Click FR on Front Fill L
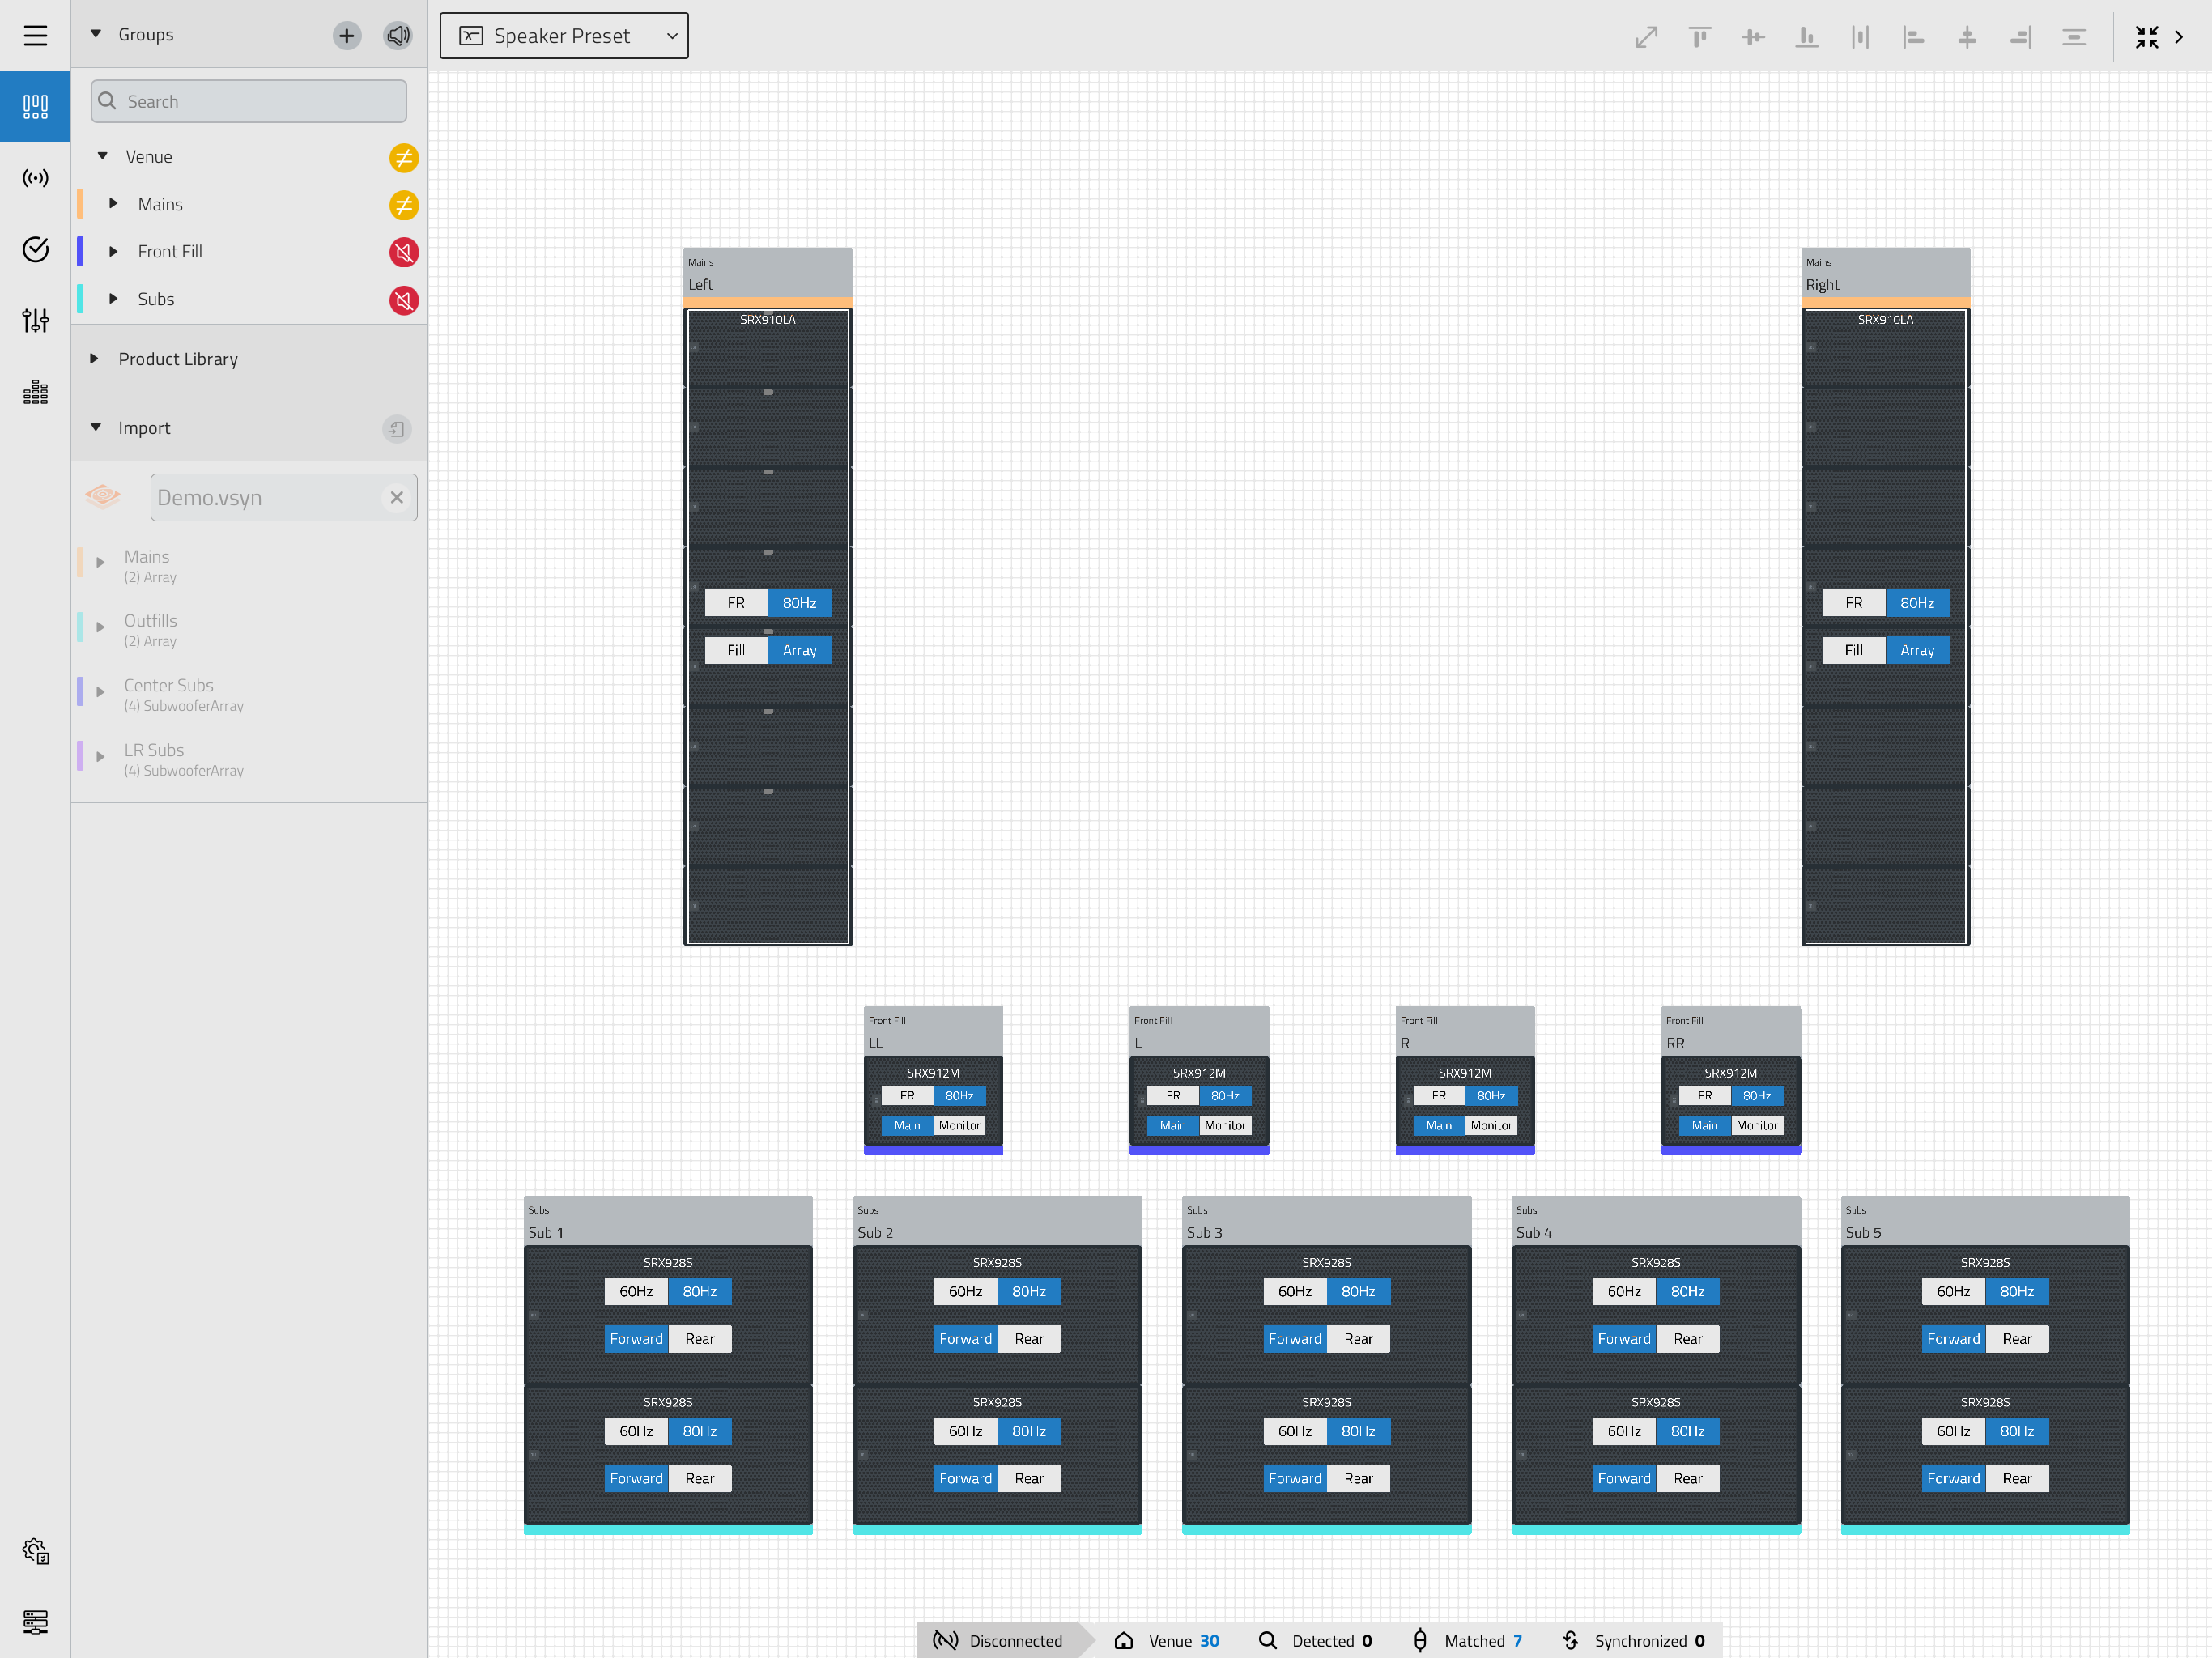This screenshot has width=2212, height=1658. (x=1172, y=1095)
